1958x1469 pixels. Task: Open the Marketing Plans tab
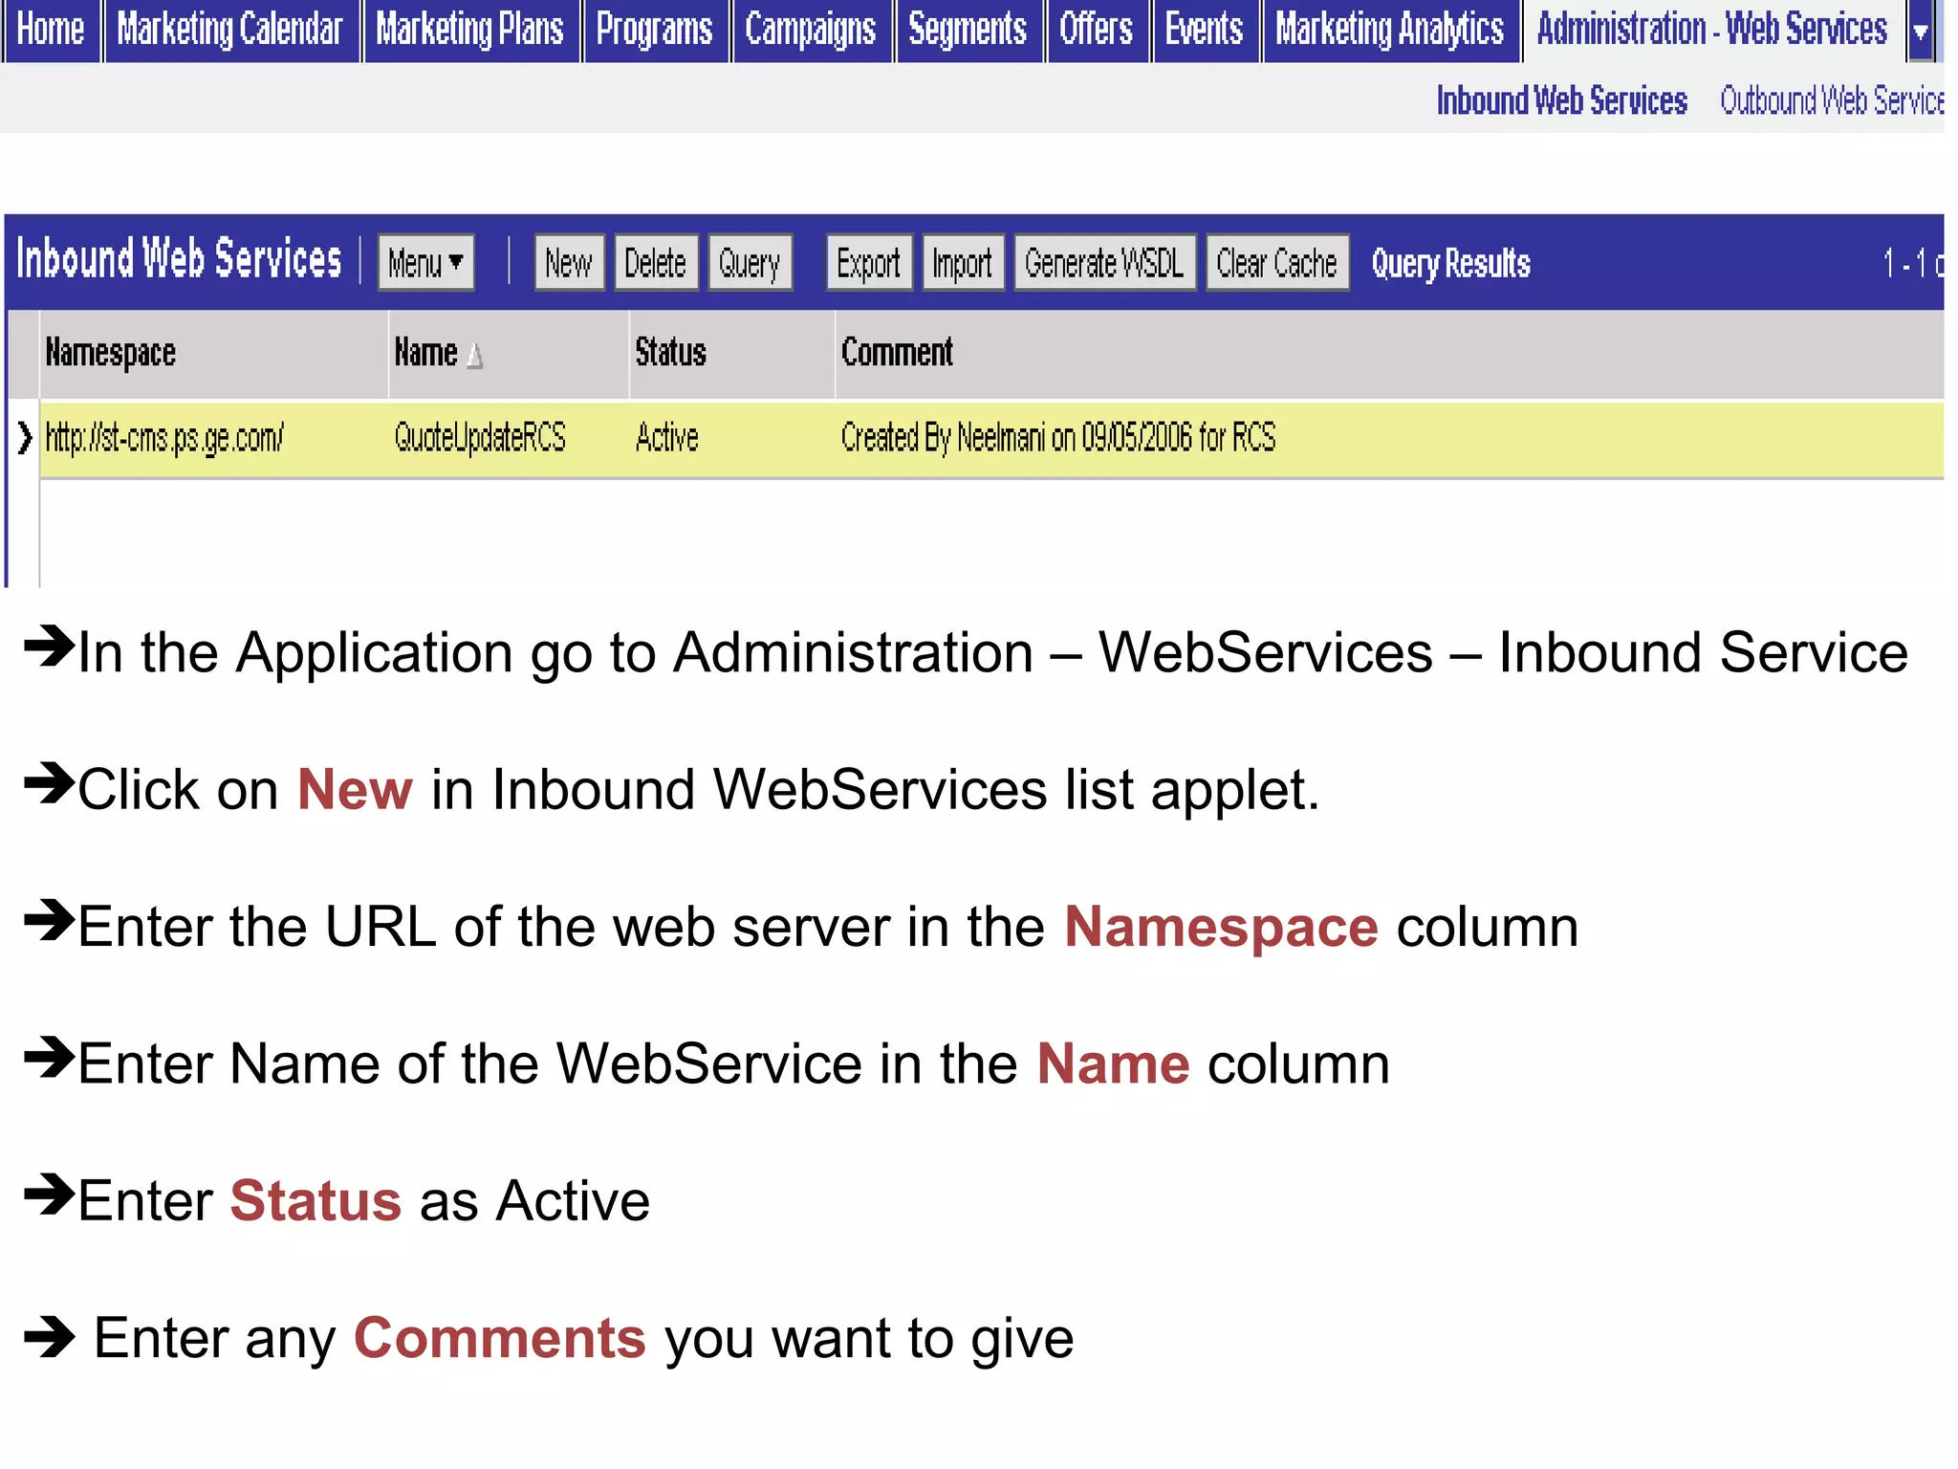470,30
